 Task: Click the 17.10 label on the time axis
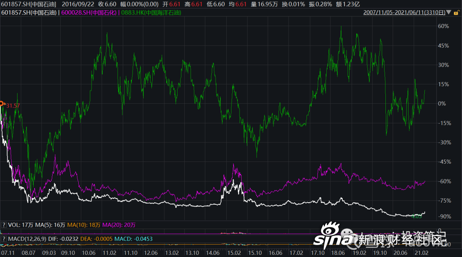317,253
